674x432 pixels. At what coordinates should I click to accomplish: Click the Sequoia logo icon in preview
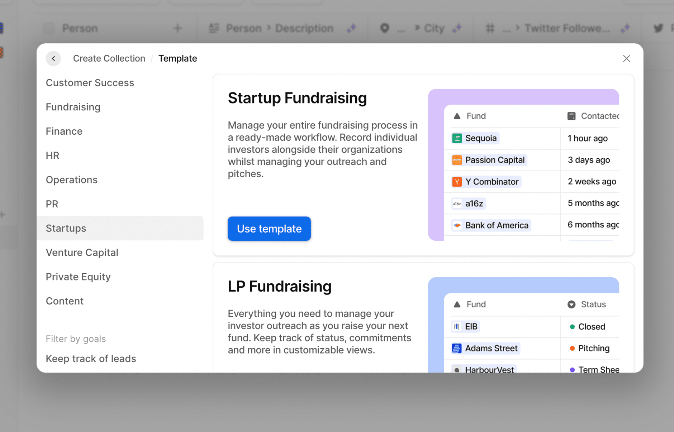coord(457,138)
